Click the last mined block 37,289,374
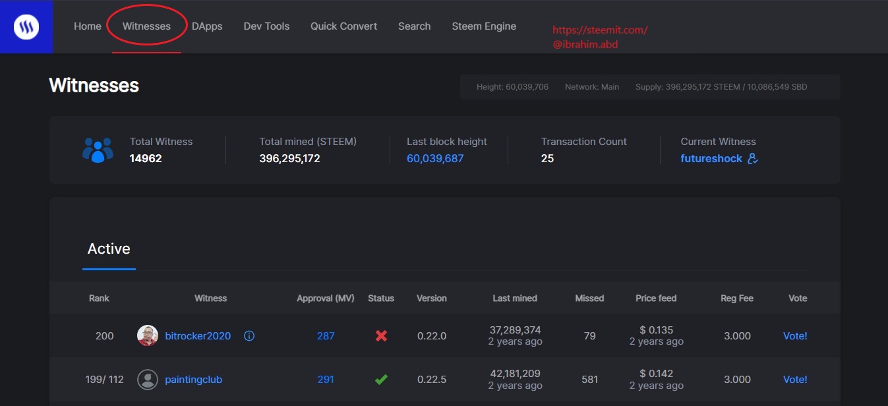 pos(515,330)
